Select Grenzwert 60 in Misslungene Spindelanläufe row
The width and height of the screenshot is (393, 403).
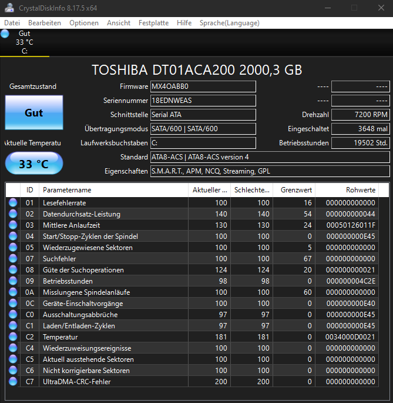pyautogui.click(x=307, y=292)
